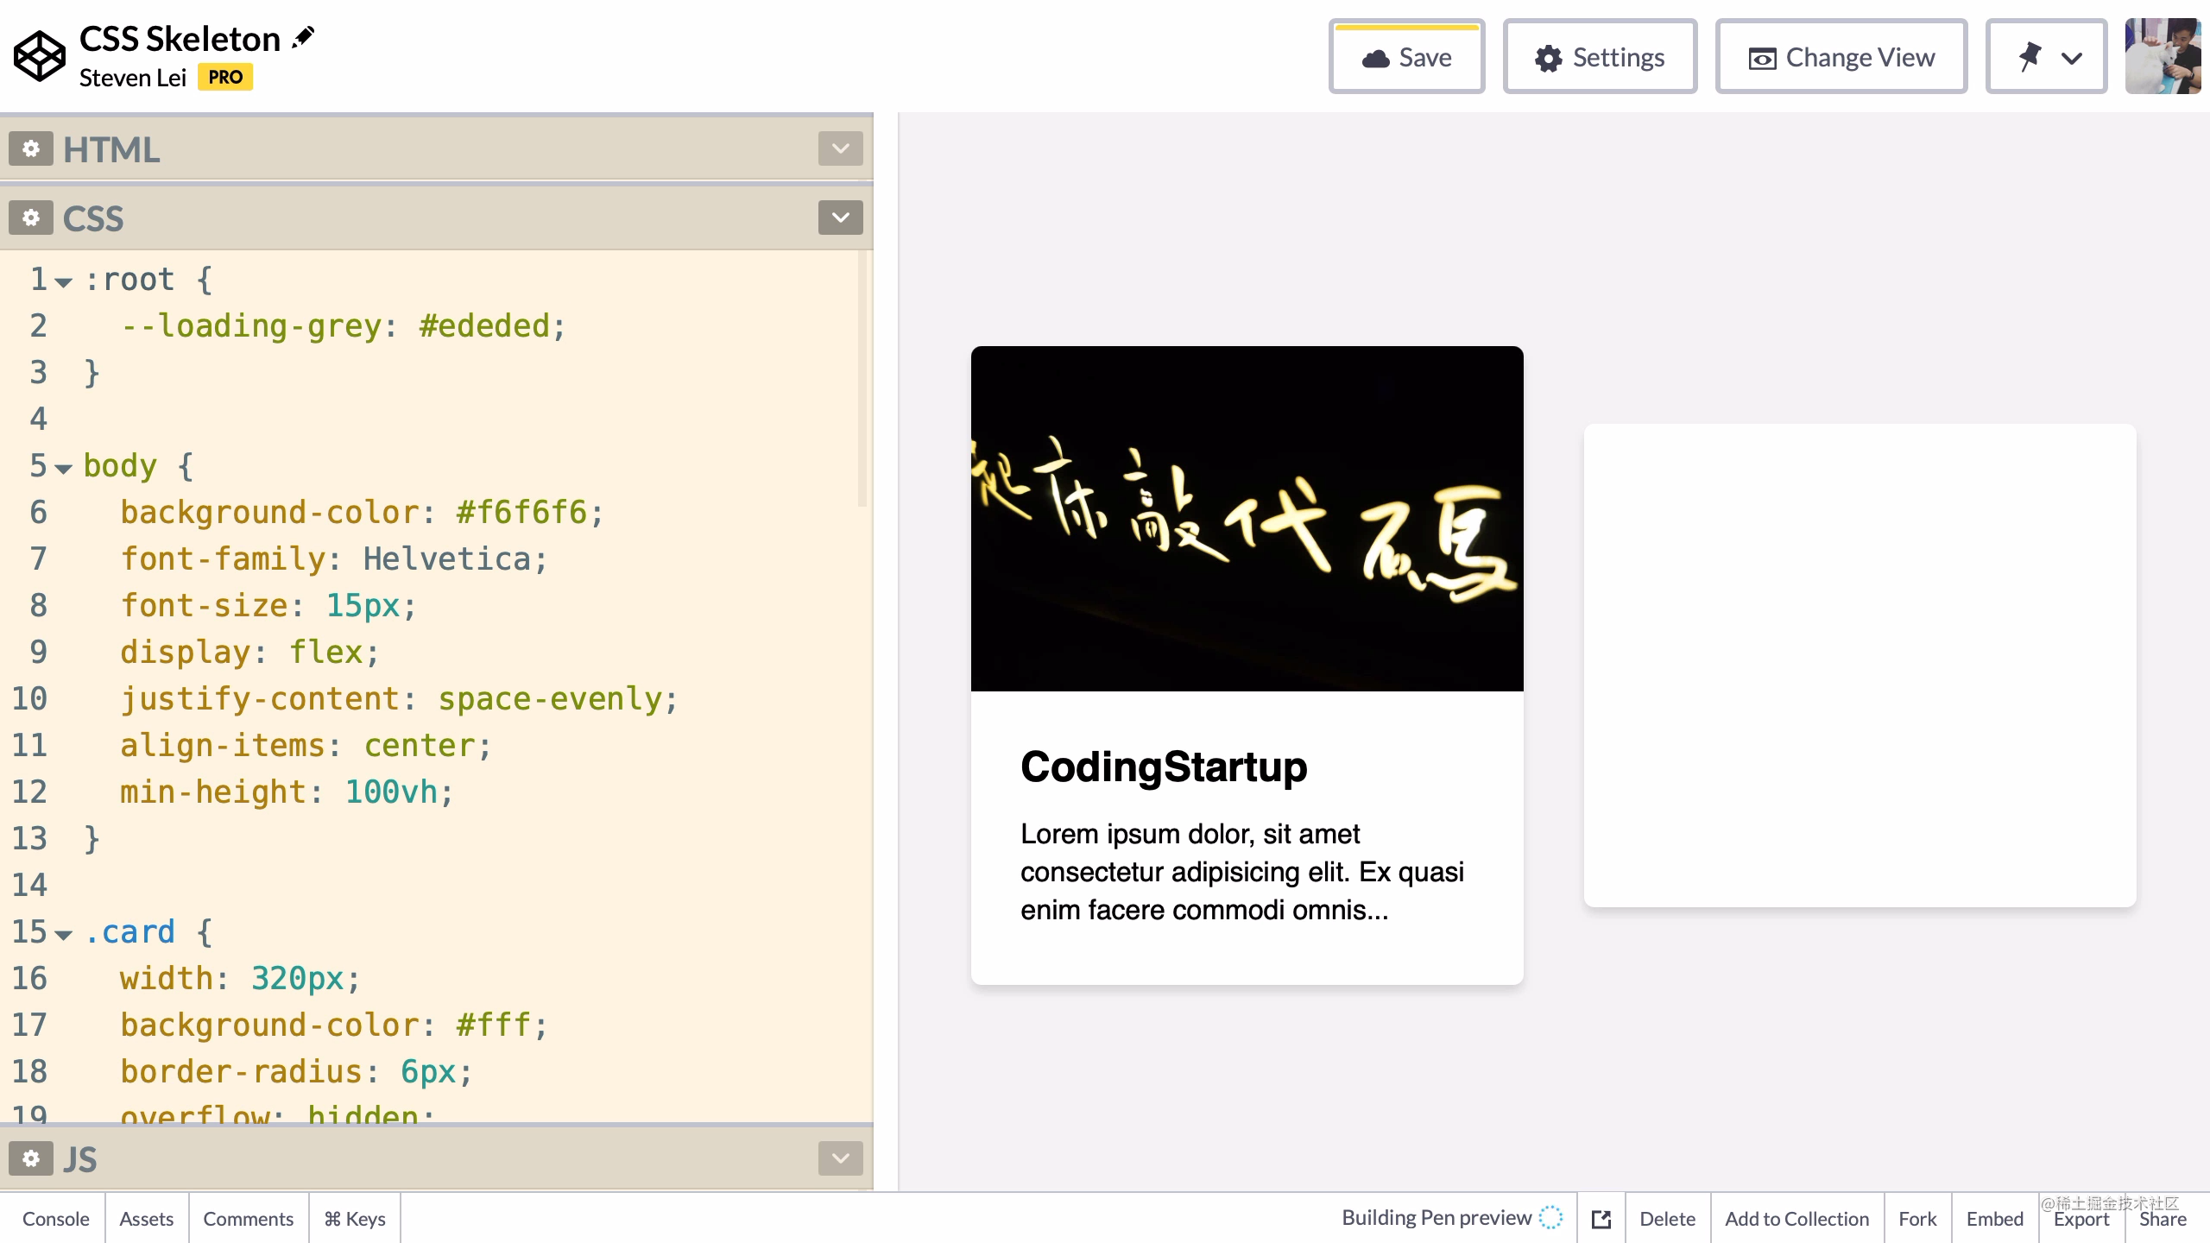Screen dimensions: 2210x1243
Task: Open the JS panel settings gear
Action: pos(31,1158)
